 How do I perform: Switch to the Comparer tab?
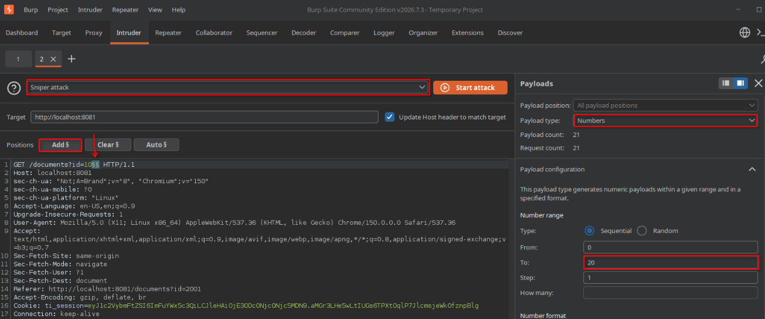point(345,33)
